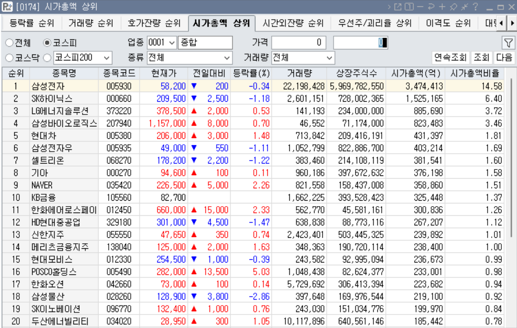Click the 다음 button
Viewport: 517px width, 328px height.
coord(504,58)
